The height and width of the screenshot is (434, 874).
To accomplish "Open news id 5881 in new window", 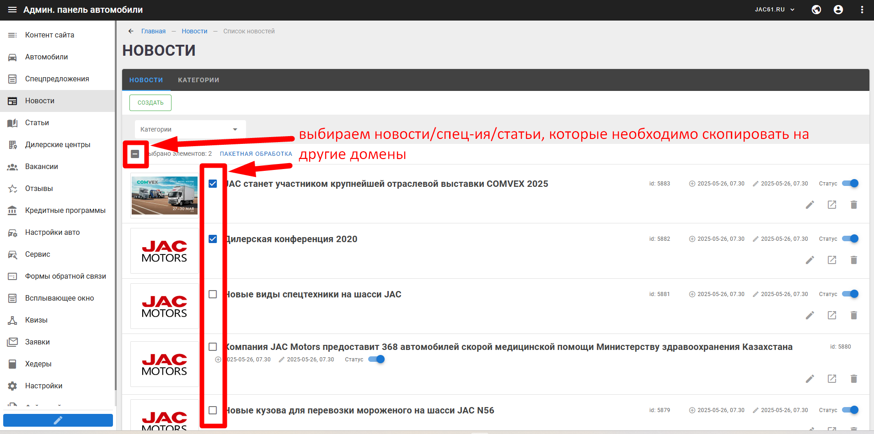I will pos(832,315).
